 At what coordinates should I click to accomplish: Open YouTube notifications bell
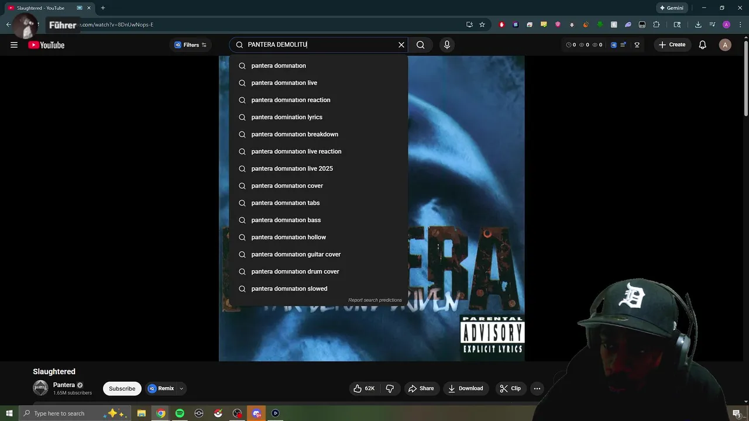(703, 45)
